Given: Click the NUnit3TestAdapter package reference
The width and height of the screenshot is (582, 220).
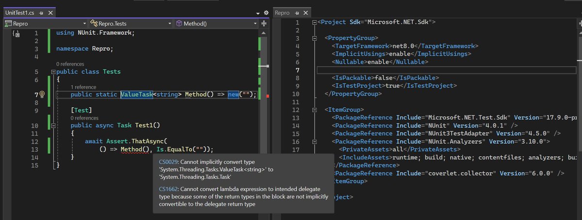Looking at the screenshot, I should tap(447, 133).
